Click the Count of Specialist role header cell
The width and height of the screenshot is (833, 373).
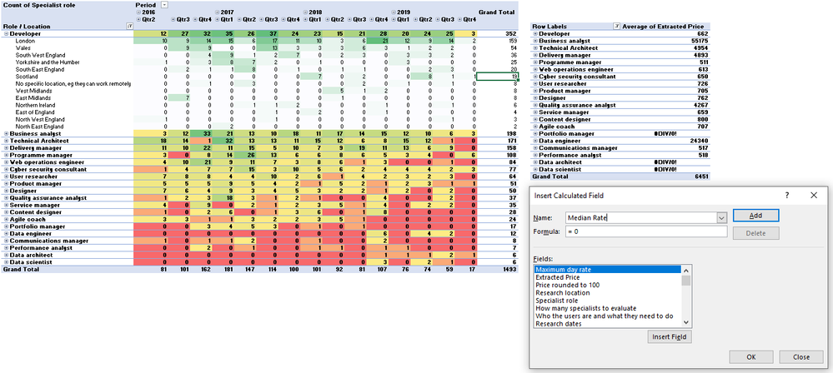[x=39, y=5]
